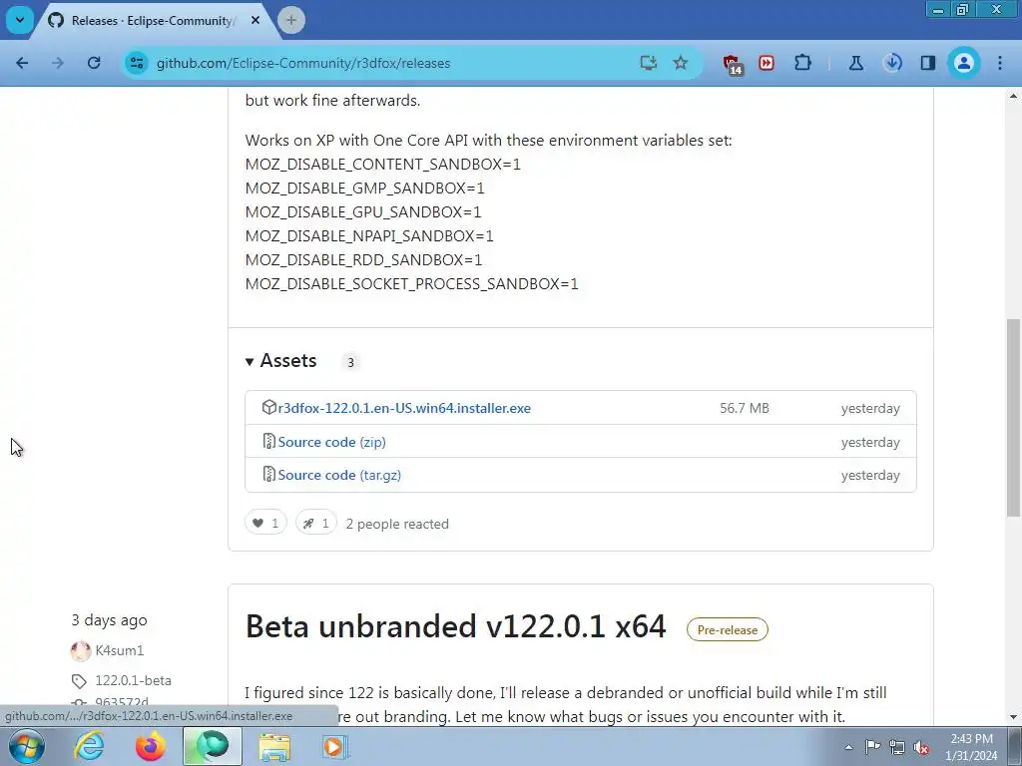
Task: Launch Internet Explorer from taskbar
Action: coord(89,746)
